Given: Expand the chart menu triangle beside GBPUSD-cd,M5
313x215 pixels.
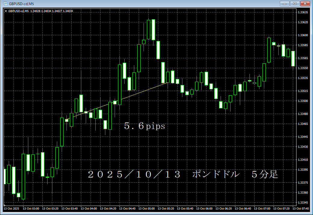Looking at the screenshot, I should click(x=6, y=11).
